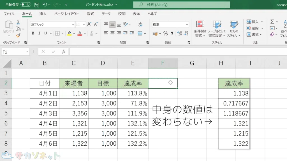Click the Save disk icon

pos(37,5)
